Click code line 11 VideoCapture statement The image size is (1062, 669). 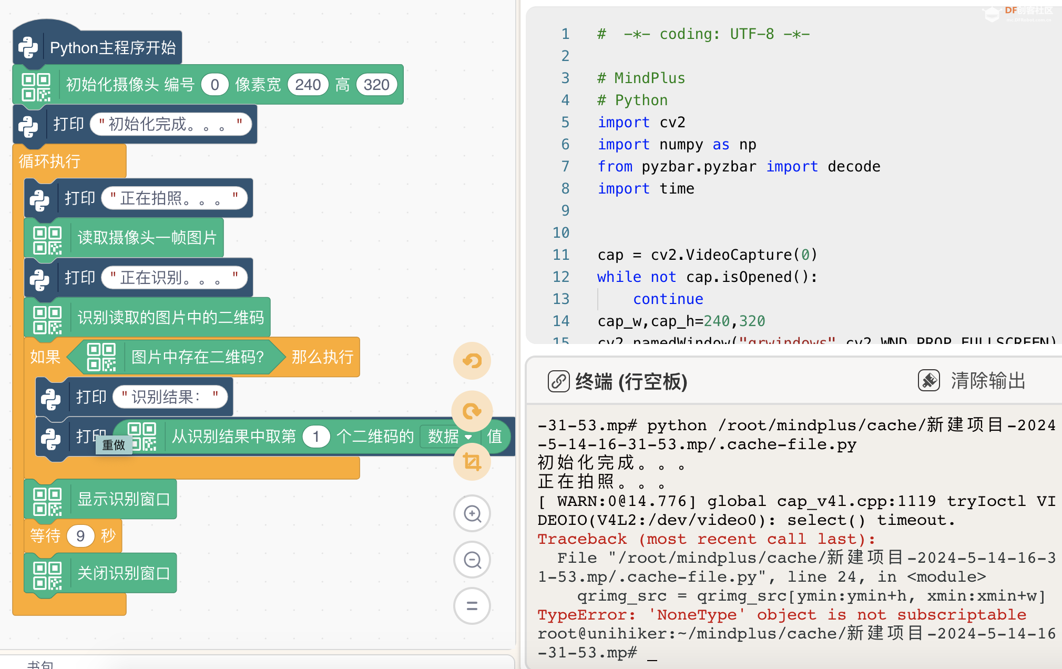coord(708,255)
